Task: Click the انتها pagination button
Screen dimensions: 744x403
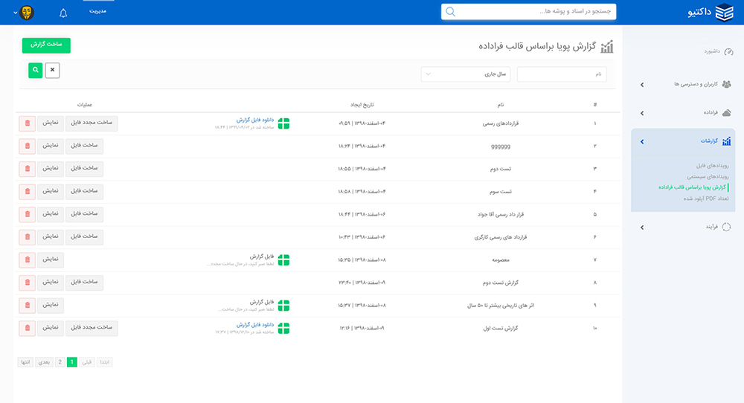Action: [x=25, y=362]
